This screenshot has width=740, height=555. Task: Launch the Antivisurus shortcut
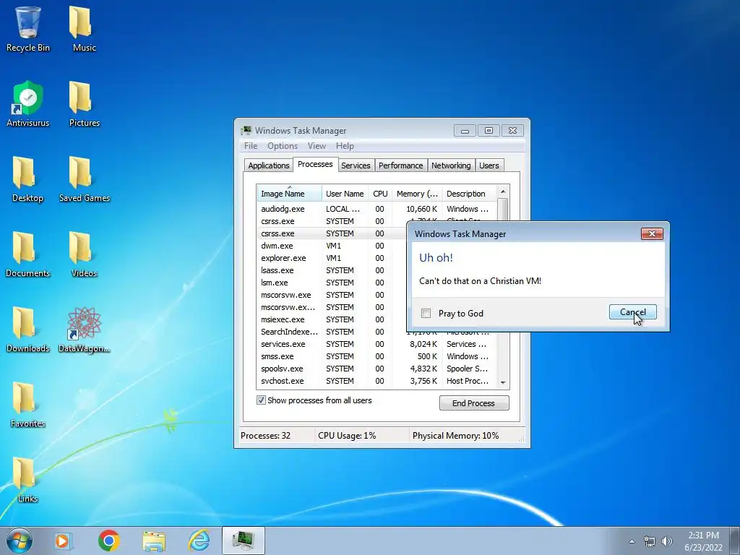tap(28, 104)
